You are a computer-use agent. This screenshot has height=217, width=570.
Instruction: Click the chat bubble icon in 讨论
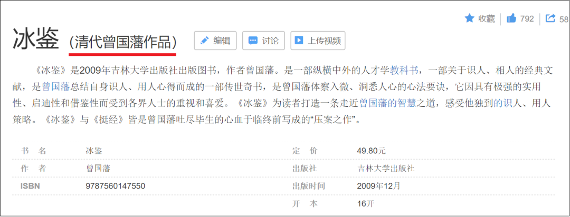click(253, 41)
